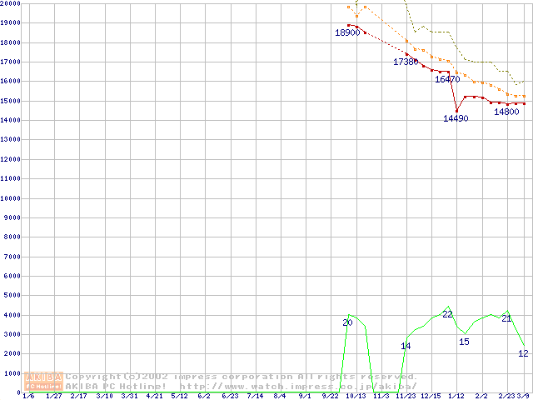Click the green line label 20
Image resolution: width=533 pixels, height=400 pixels.
point(347,322)
